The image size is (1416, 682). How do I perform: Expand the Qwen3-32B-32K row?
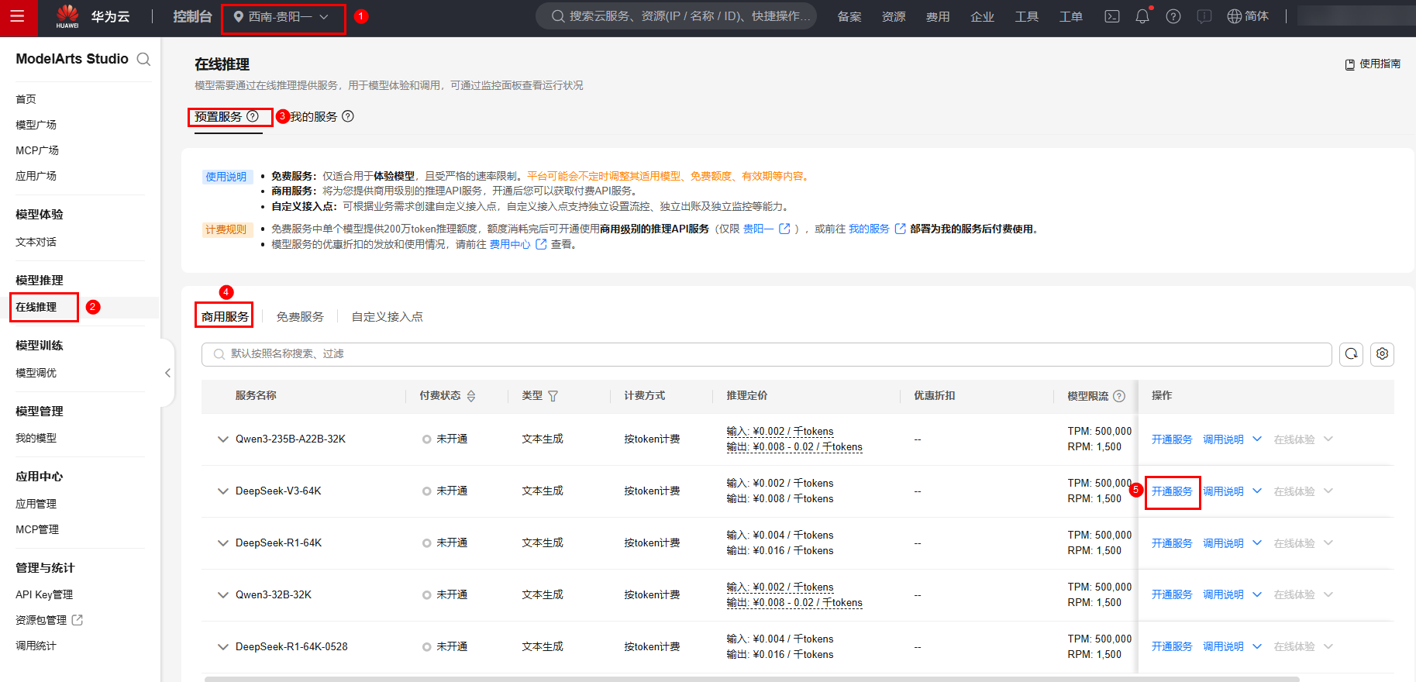pyautogui.click(x=223, y=595)
